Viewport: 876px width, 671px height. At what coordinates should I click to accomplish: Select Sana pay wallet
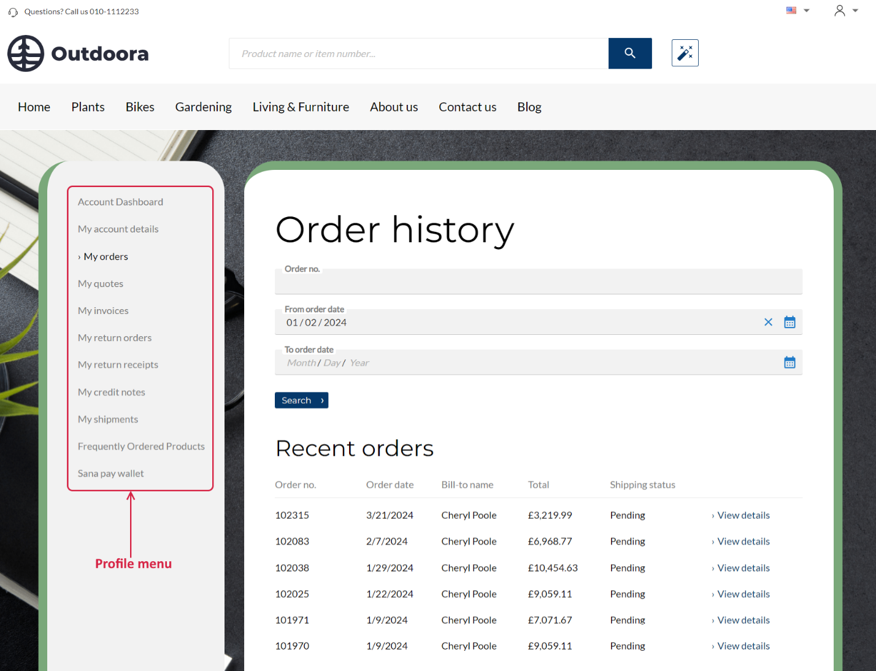coord(110,474)
